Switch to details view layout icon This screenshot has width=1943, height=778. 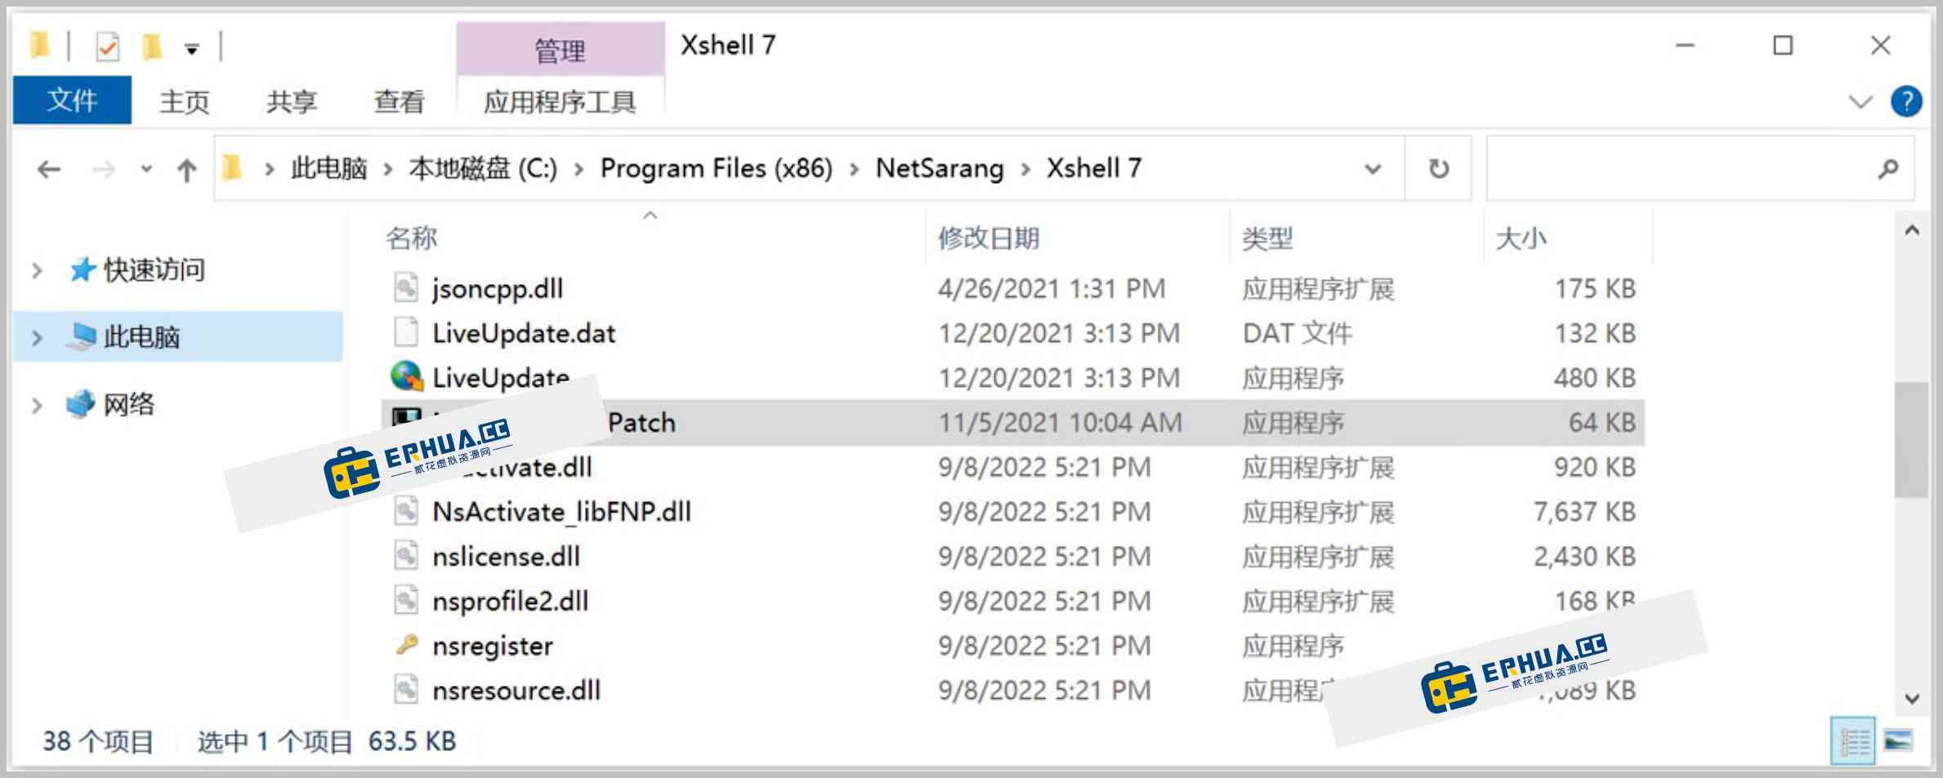tap(1853, 741)
